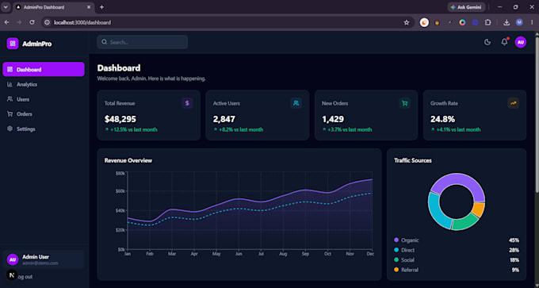The width and height of the screenshot is (539, 288).
Task: Click the 24.8% growth rate value
Action: [x=443, y=119]
